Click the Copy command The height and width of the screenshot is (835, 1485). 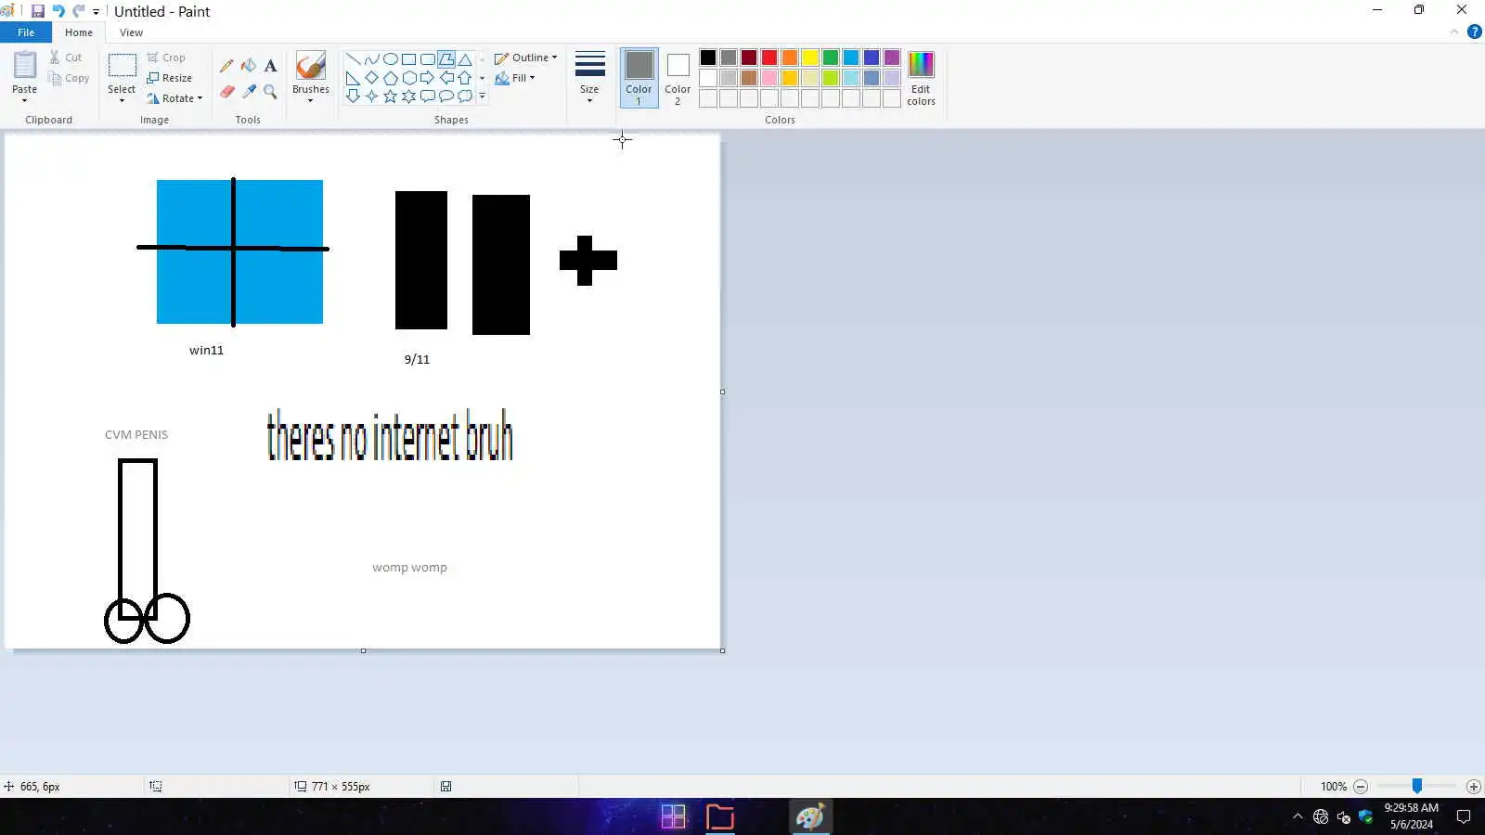pyautogui.click(x=70, y=78)
